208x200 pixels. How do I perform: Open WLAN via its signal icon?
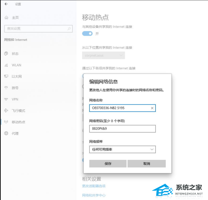coord(6,65)
